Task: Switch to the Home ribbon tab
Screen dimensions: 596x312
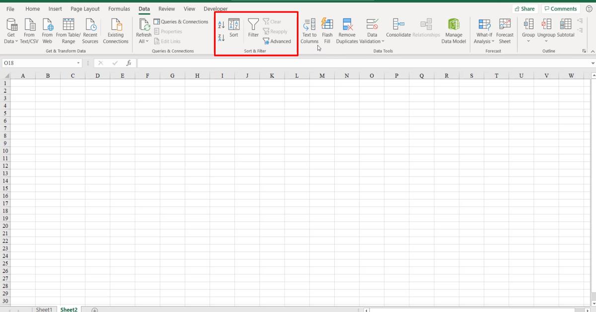Action: point(32,8)
